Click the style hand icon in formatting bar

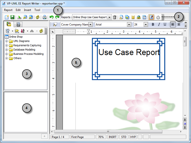click(x=55, y=25)
